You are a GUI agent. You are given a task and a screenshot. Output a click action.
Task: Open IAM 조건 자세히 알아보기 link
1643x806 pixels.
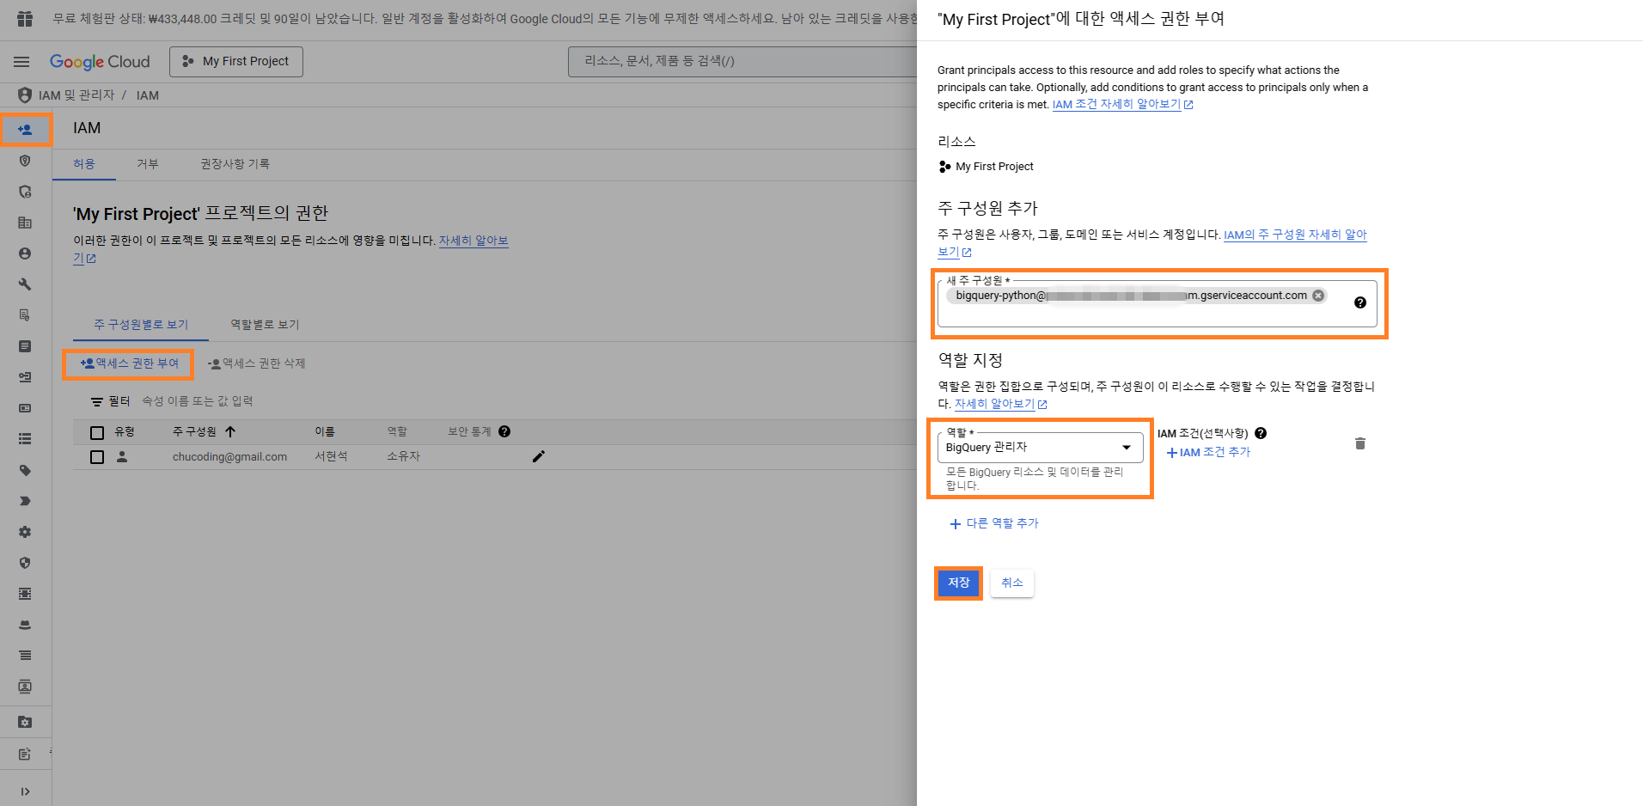tap(1122, 105)
